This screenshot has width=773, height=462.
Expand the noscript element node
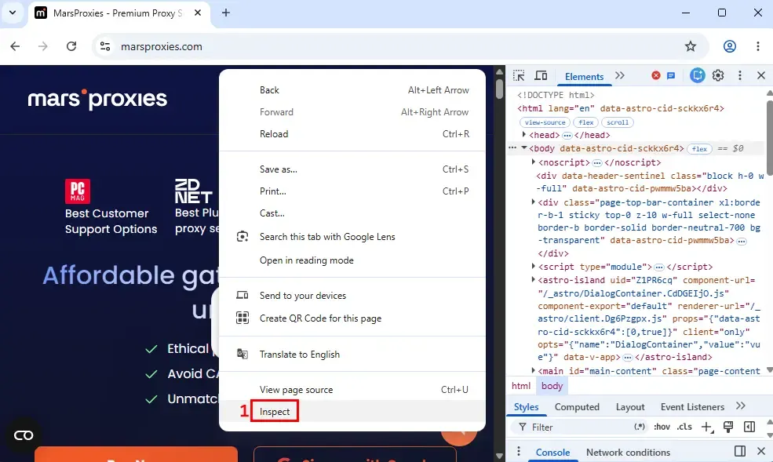click(533, 162)
